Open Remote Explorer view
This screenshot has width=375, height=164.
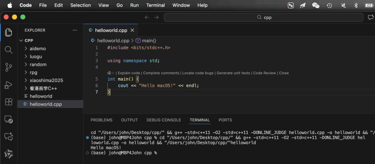point(9,119)
